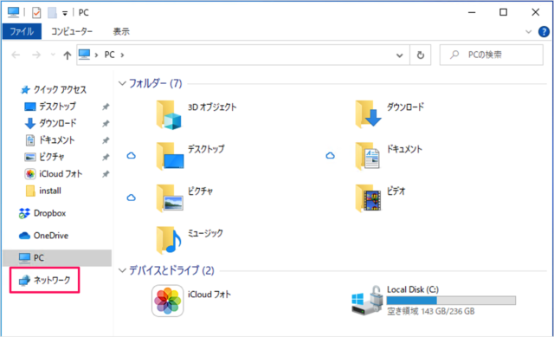Select OneDrive in the navigation pane

[44, 236]
